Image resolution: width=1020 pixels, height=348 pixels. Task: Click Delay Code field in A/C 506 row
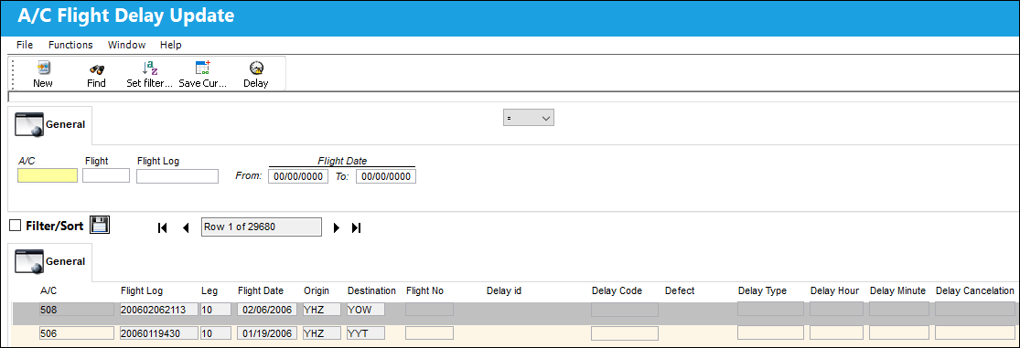pos(625,333)
